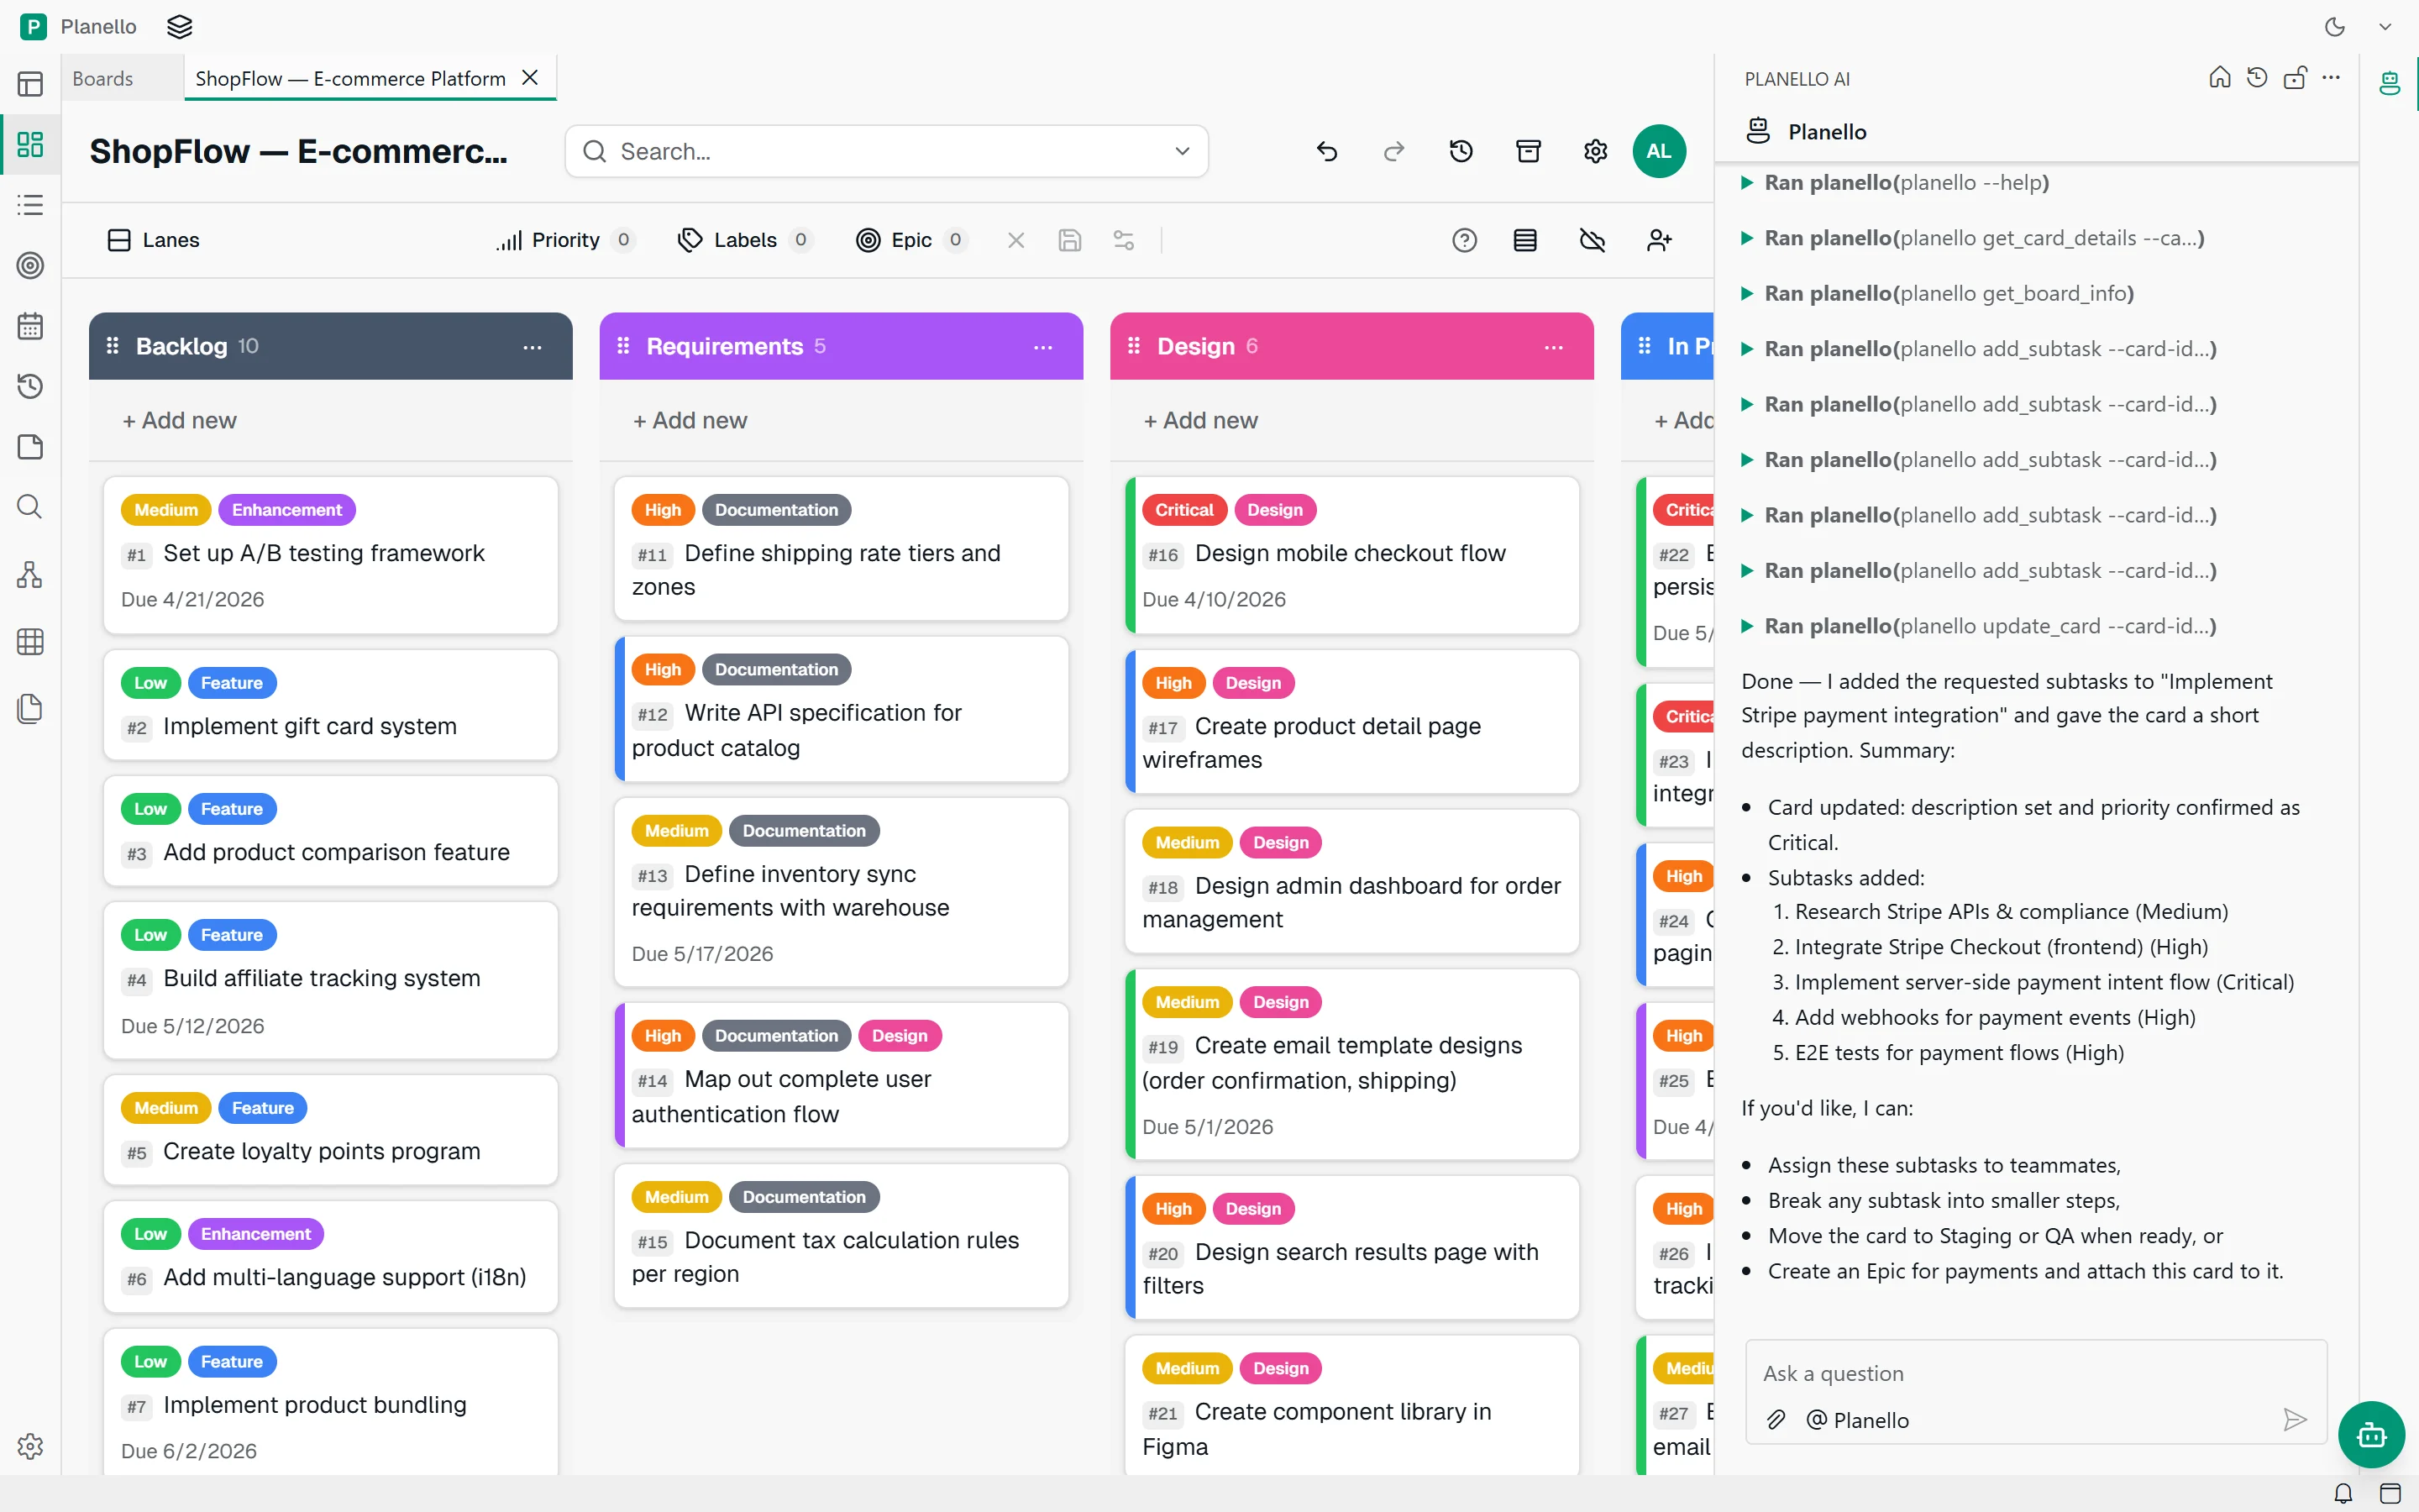Toggle dark mode moon icon
Screen dimensions: 2419x1512
point(2335,27)
